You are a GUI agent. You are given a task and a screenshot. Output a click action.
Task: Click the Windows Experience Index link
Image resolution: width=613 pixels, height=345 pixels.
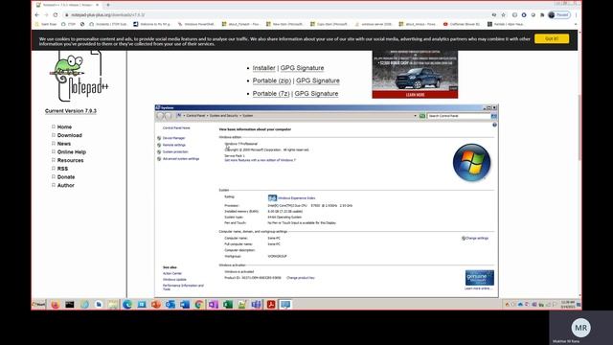pos(297,198)
